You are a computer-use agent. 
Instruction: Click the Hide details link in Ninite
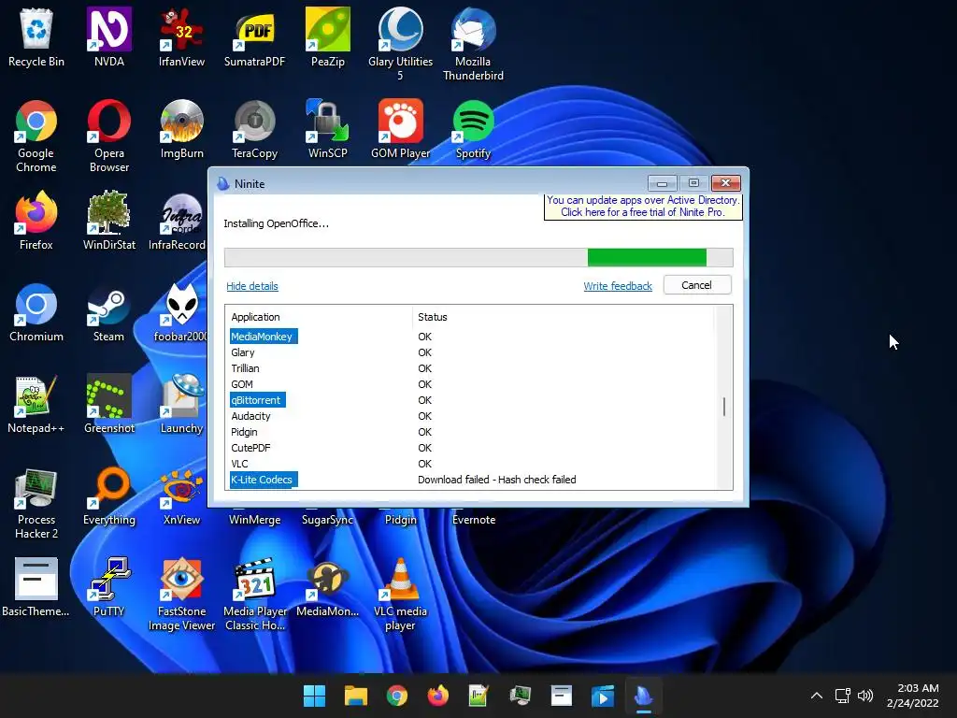pyautogui.click(x=252, y=286)
